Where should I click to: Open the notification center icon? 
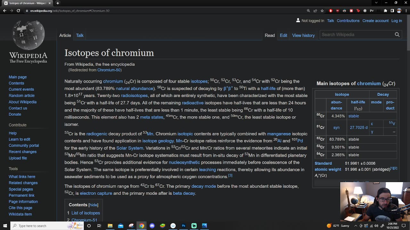pos(404,226)
